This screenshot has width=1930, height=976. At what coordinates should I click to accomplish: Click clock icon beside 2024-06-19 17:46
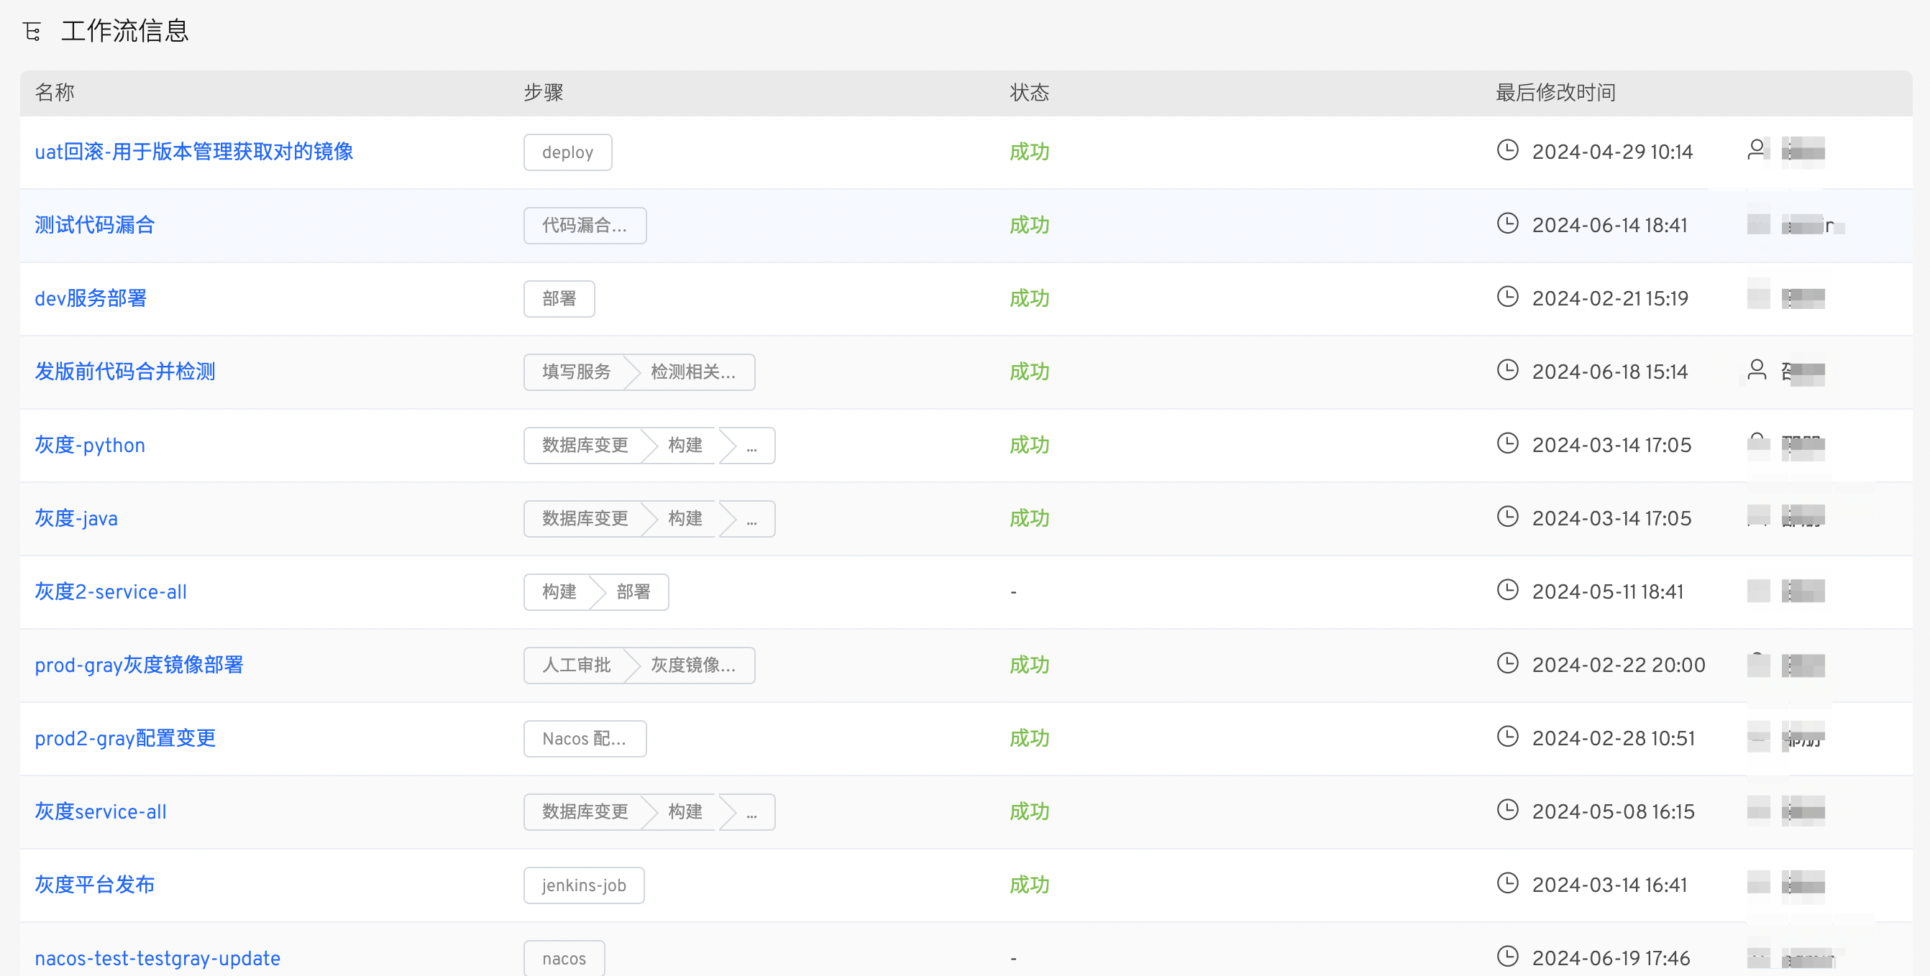point(1506,957)
